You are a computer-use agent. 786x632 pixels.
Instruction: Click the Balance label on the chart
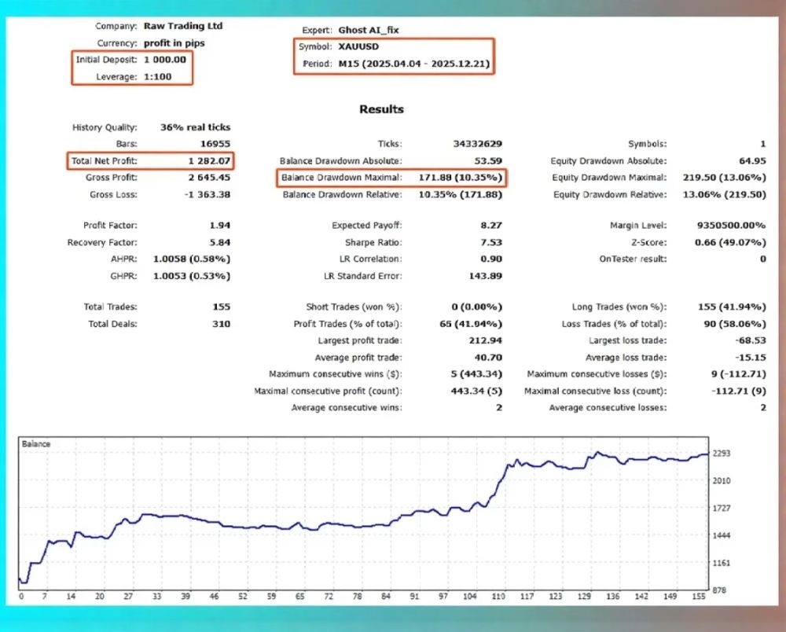pos(37,444)
